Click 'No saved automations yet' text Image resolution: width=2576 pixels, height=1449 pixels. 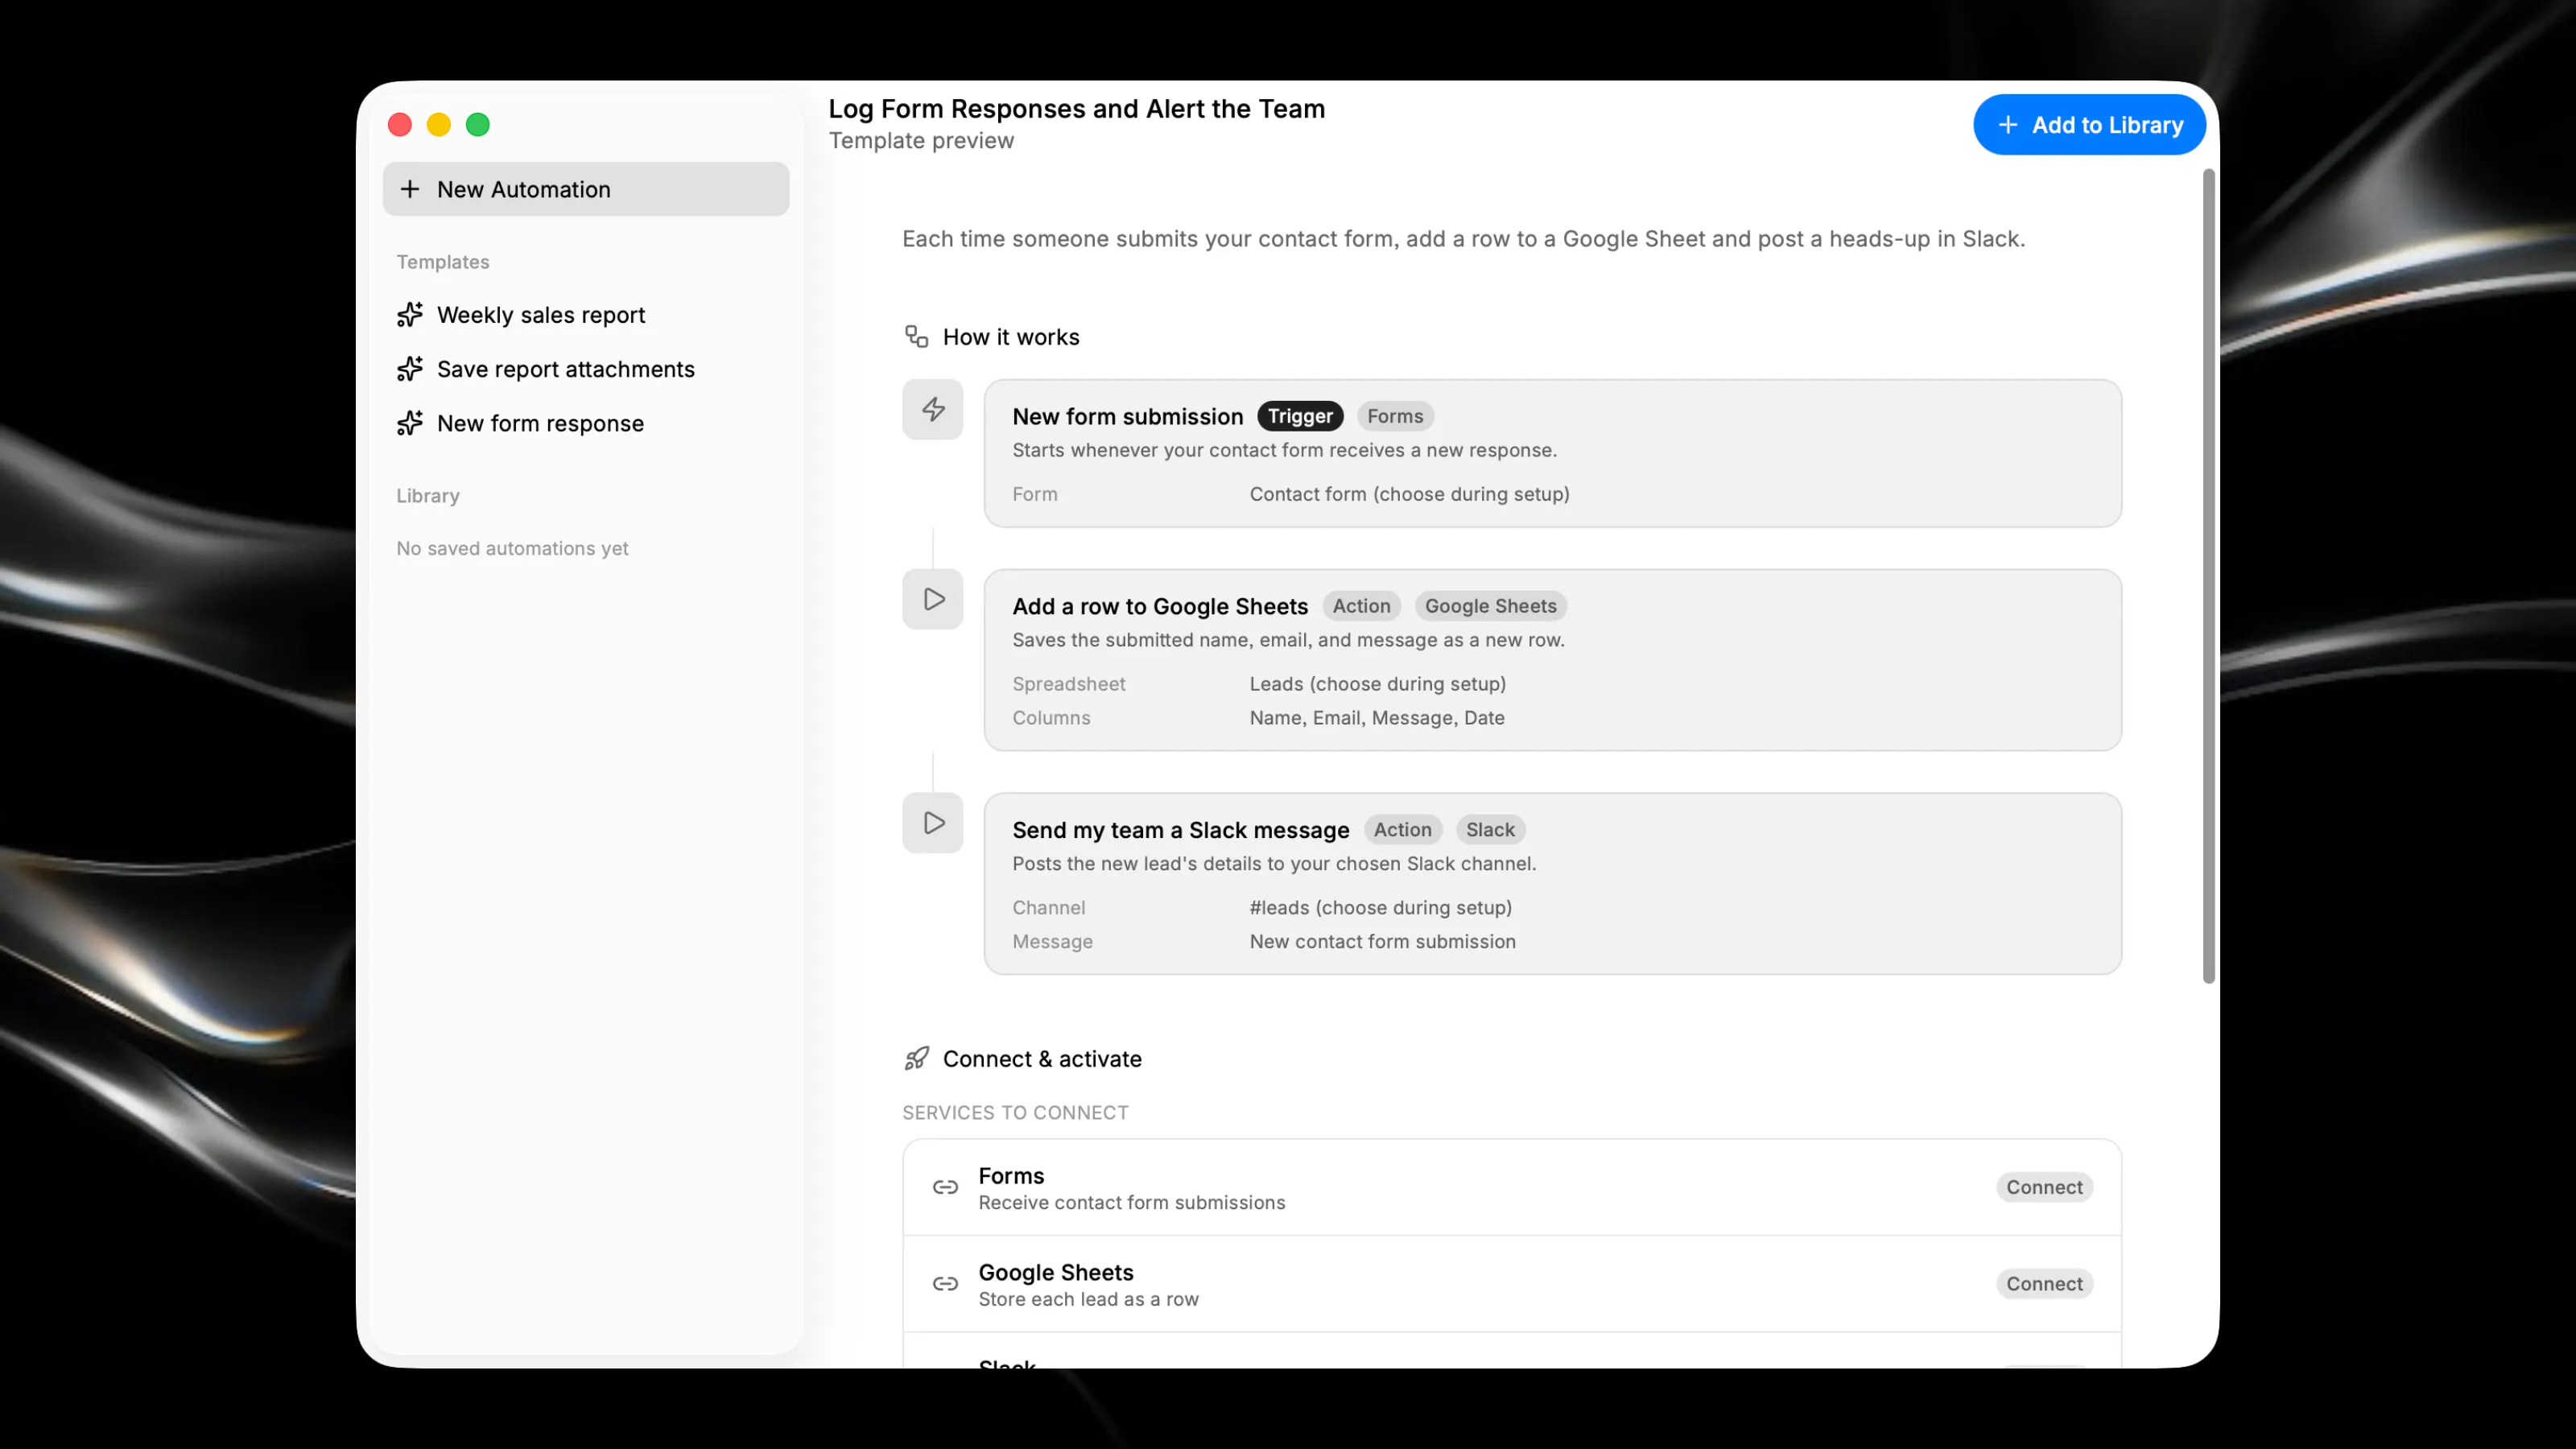(512, 548)
